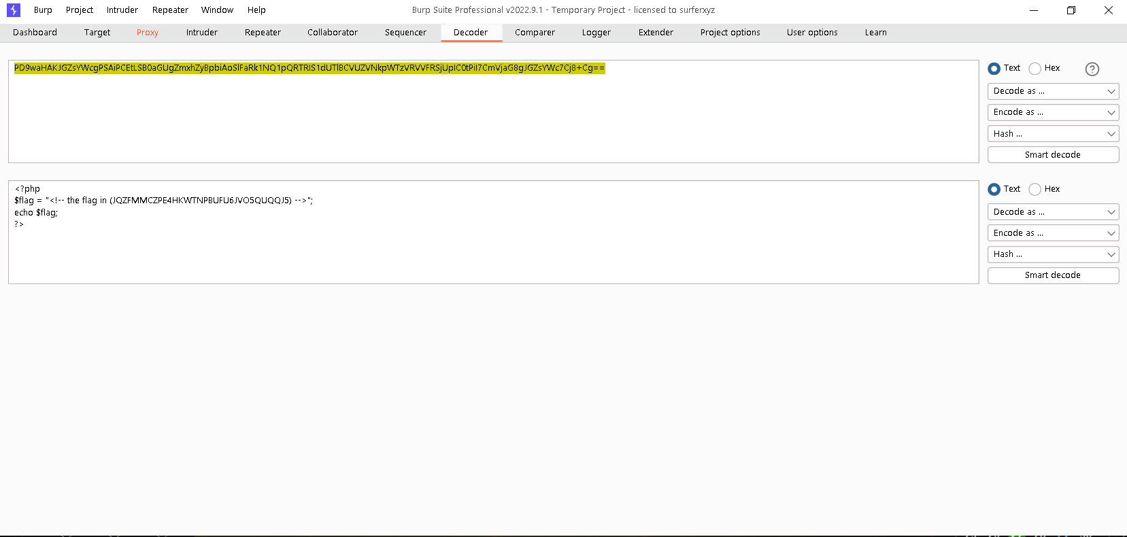Expand 'Hash ...' dropdown for the Base64 input

click(1053, 134)
